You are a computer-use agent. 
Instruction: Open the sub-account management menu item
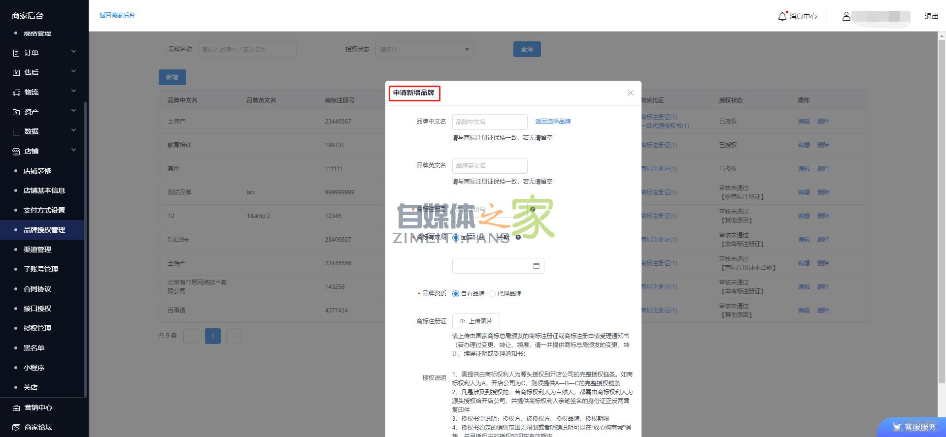click(x=41, y=269)
